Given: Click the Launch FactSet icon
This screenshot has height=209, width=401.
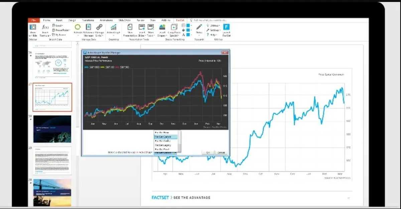Looking at the screenshot, I should point(227,27).
